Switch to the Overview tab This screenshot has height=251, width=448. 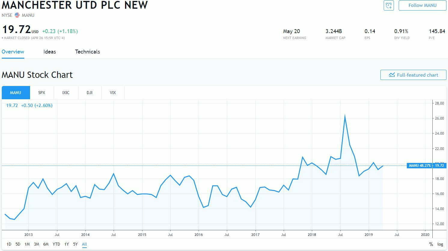pos(13,52)
